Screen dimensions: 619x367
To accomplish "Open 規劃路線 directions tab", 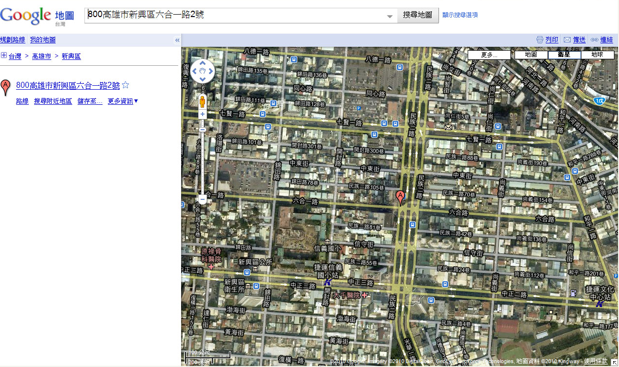I will (13, 40).
